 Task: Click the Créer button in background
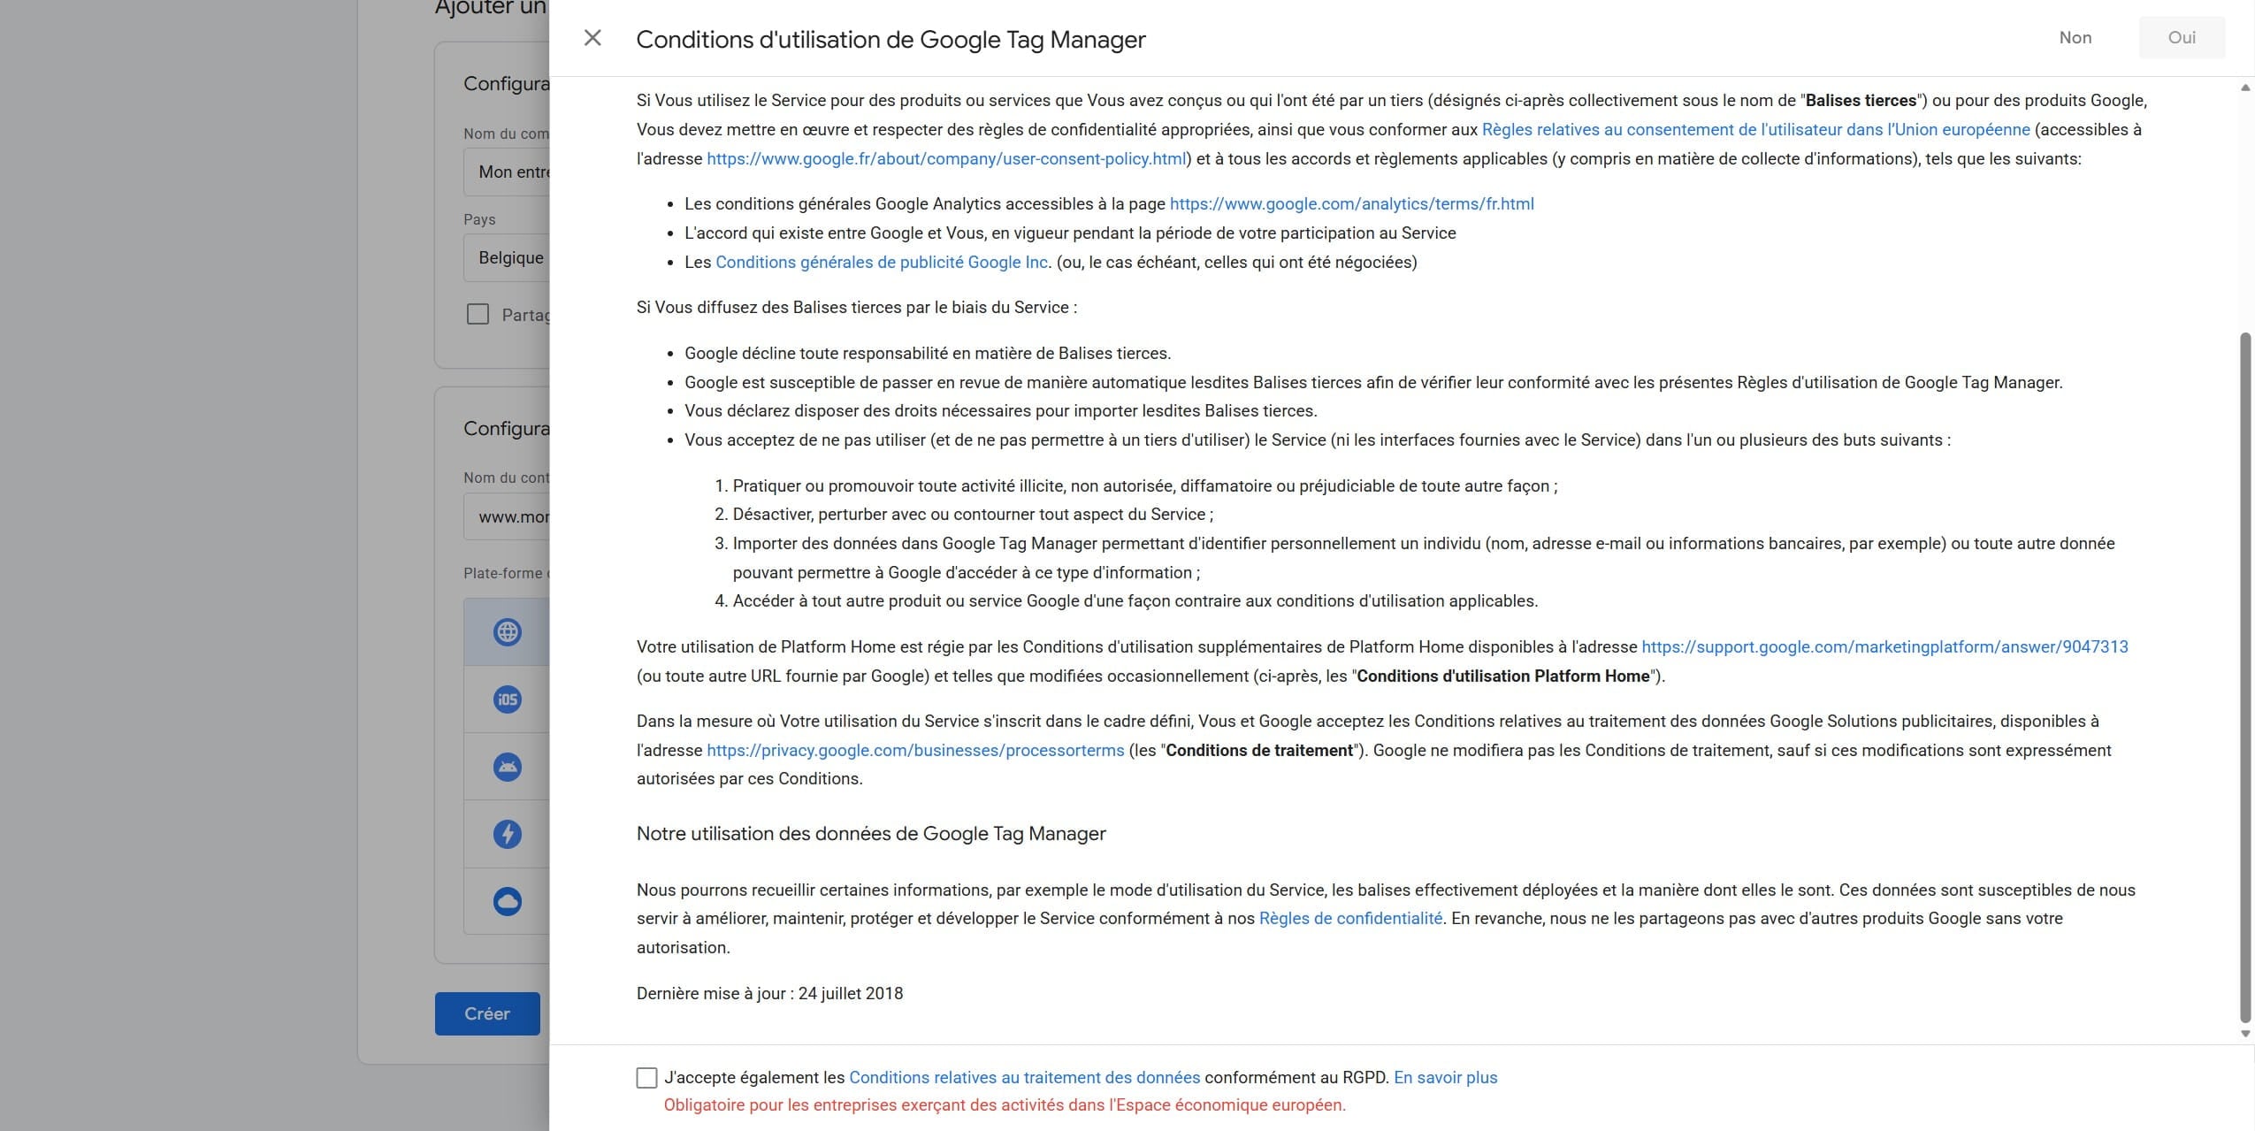487,1013
